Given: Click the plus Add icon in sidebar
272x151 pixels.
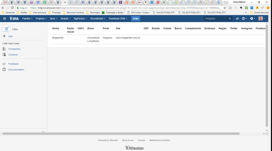Looking at the screenshot, I should [x=4, y=36].
